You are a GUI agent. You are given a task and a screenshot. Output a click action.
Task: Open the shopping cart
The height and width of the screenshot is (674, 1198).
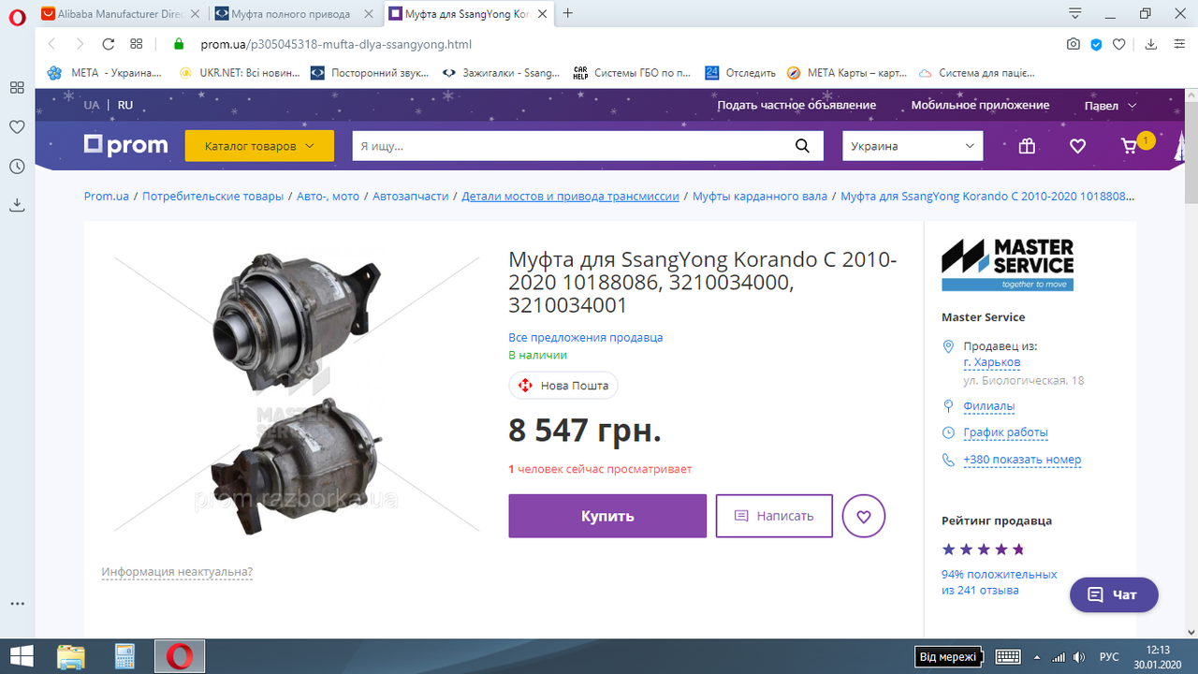[x=1131, y=146]
